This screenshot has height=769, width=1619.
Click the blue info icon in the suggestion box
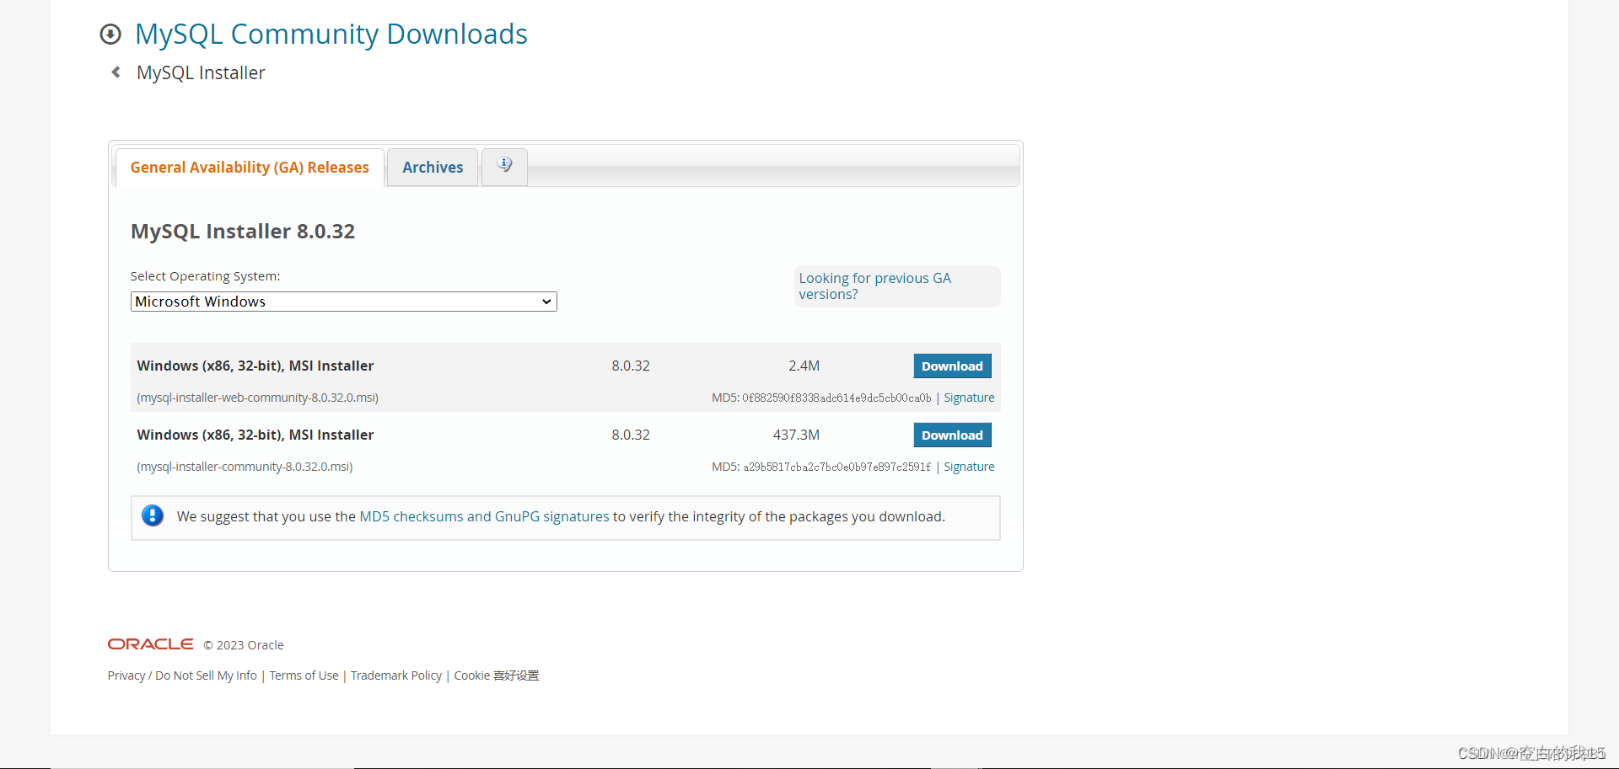click(x=153, y=515)
